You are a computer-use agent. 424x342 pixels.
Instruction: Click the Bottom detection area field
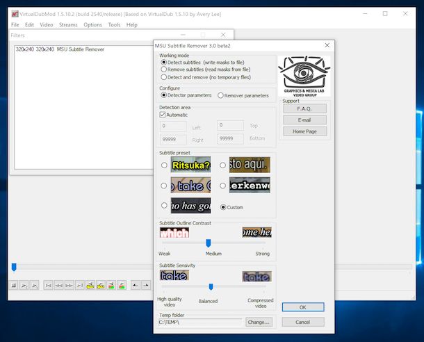pyautogui.click(x=230, y=139)
